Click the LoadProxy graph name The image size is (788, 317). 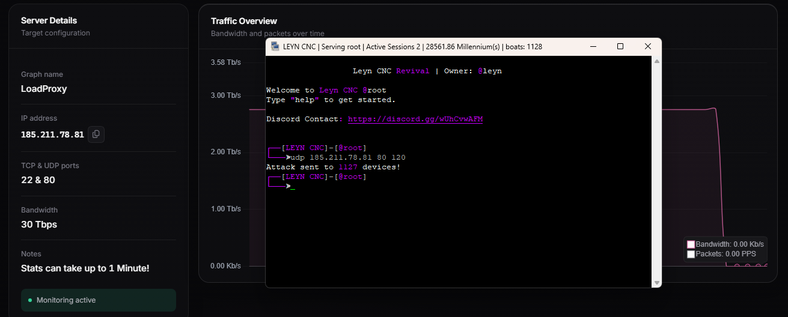click(x=44, y=89)
